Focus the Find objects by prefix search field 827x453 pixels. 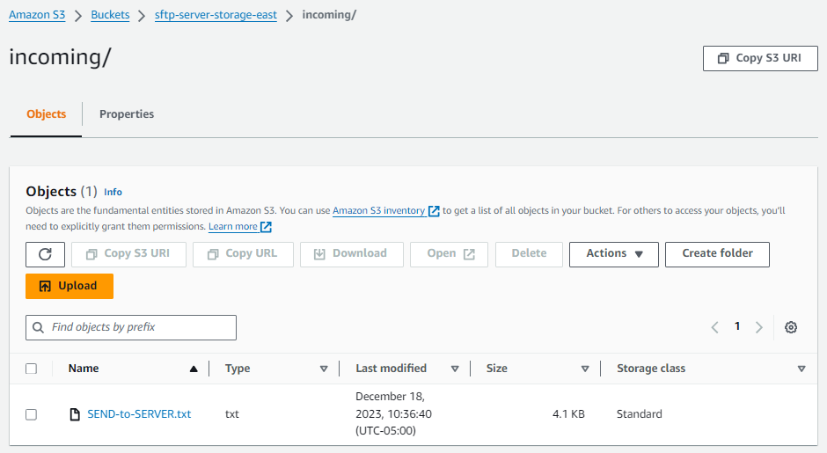[131, 327]
